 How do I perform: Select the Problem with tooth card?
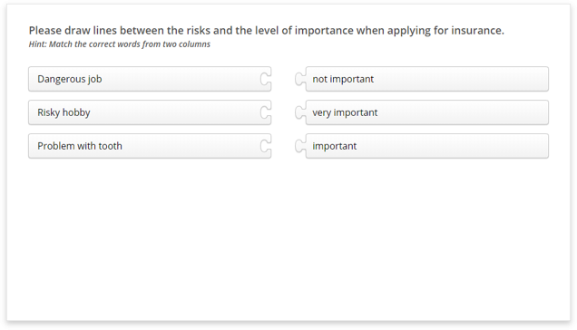[x=150, y=146]
